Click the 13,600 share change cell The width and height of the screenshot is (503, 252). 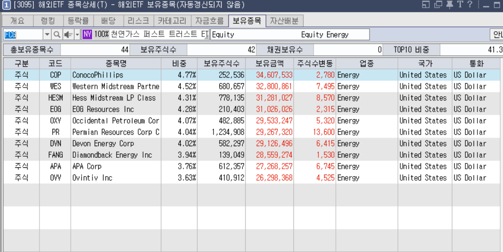tap(315, 132)
